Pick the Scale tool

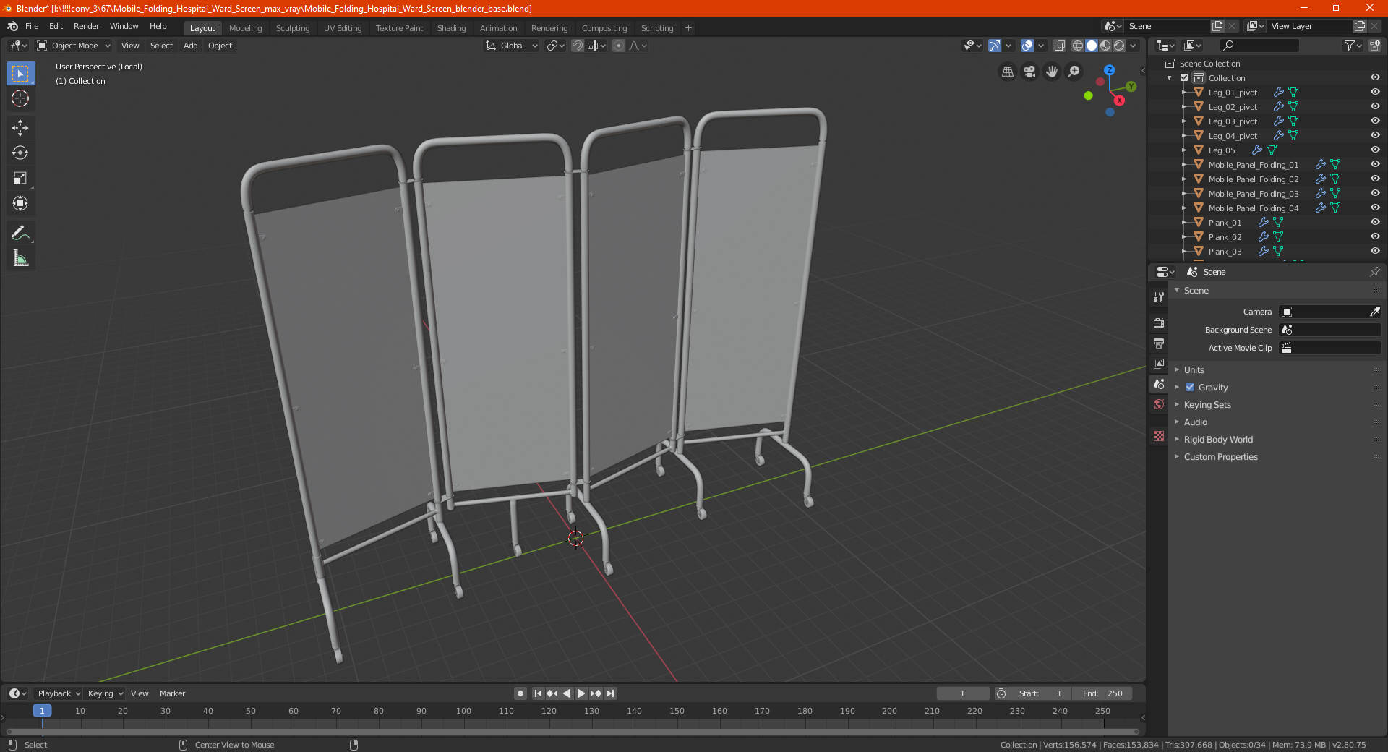click(x=20, y=178)
